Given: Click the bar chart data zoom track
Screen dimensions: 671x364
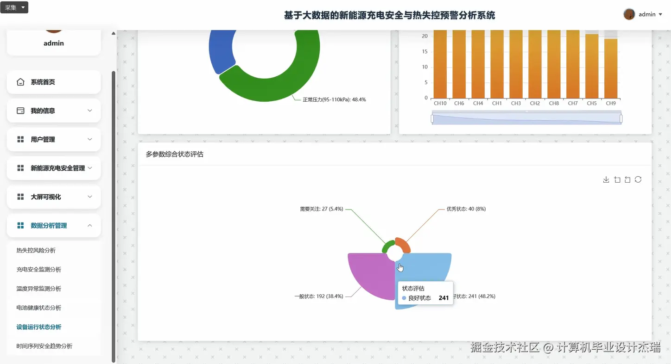Looking at the screenshot, I should [526, 119].
